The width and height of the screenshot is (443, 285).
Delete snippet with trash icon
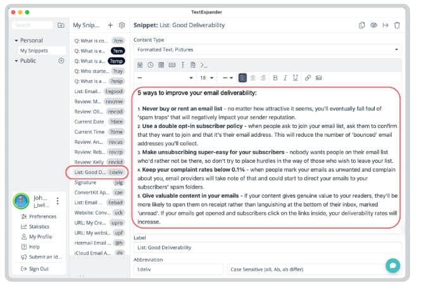(397, 25)
